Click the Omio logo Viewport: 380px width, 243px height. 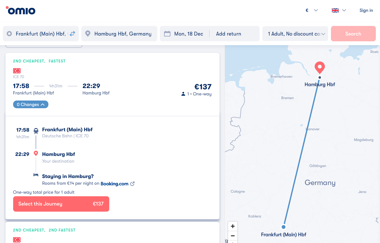21,11
